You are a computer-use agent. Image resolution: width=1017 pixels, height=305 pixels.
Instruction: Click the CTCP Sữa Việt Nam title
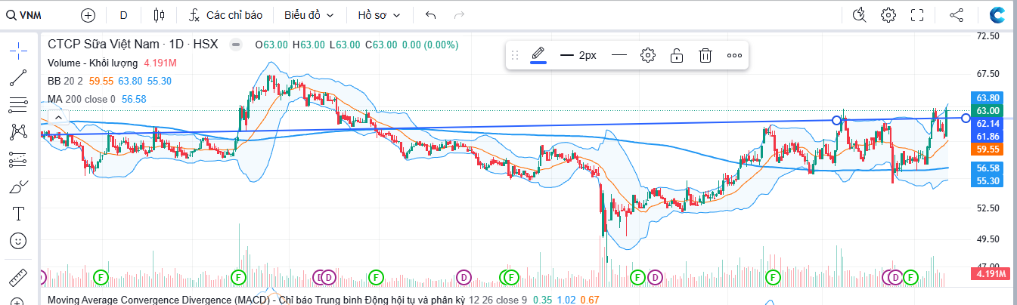pyautogui.click(x=106, y=45)
